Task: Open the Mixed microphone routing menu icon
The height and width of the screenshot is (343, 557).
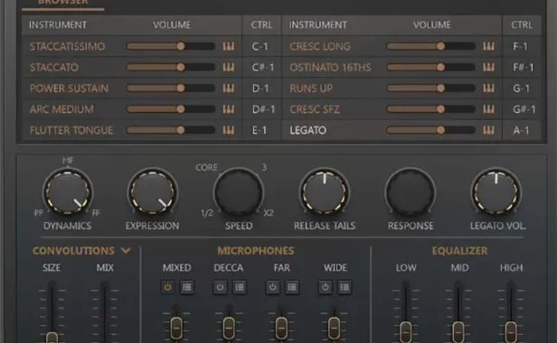Action: coord(187,287)
